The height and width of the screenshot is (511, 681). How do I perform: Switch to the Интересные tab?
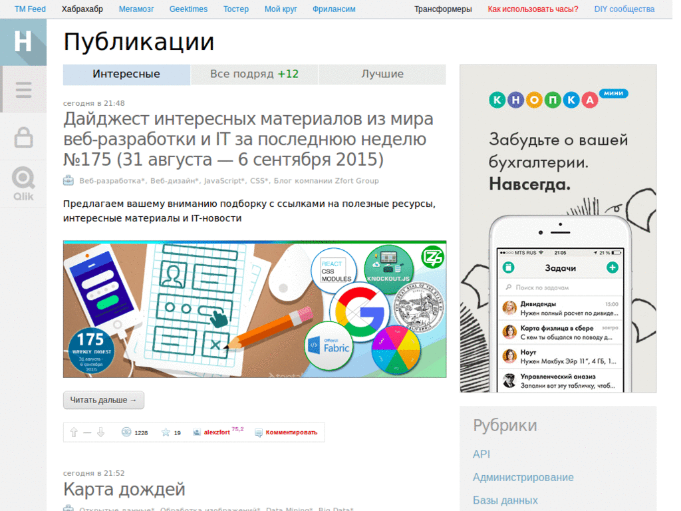click(x=126, y=75)
